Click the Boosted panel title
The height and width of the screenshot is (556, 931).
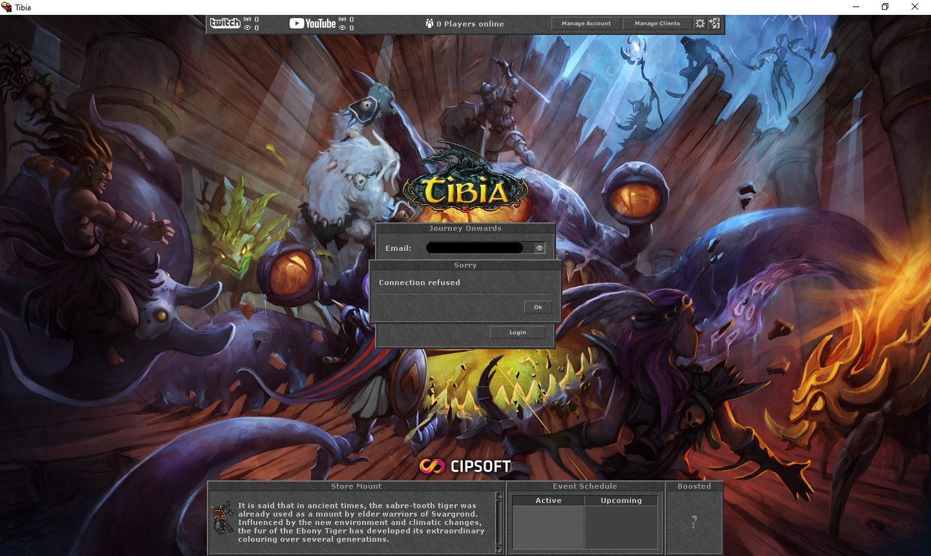point(694,486)
